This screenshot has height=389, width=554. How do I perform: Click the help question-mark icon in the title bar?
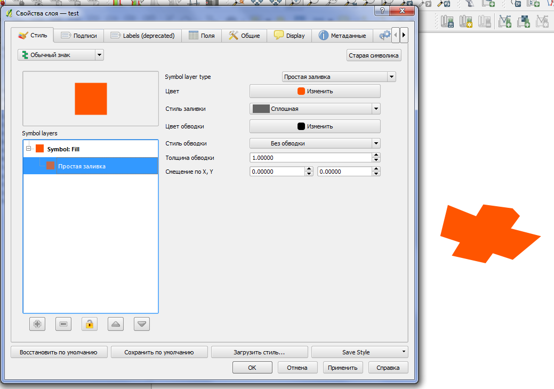coord(383,11)
